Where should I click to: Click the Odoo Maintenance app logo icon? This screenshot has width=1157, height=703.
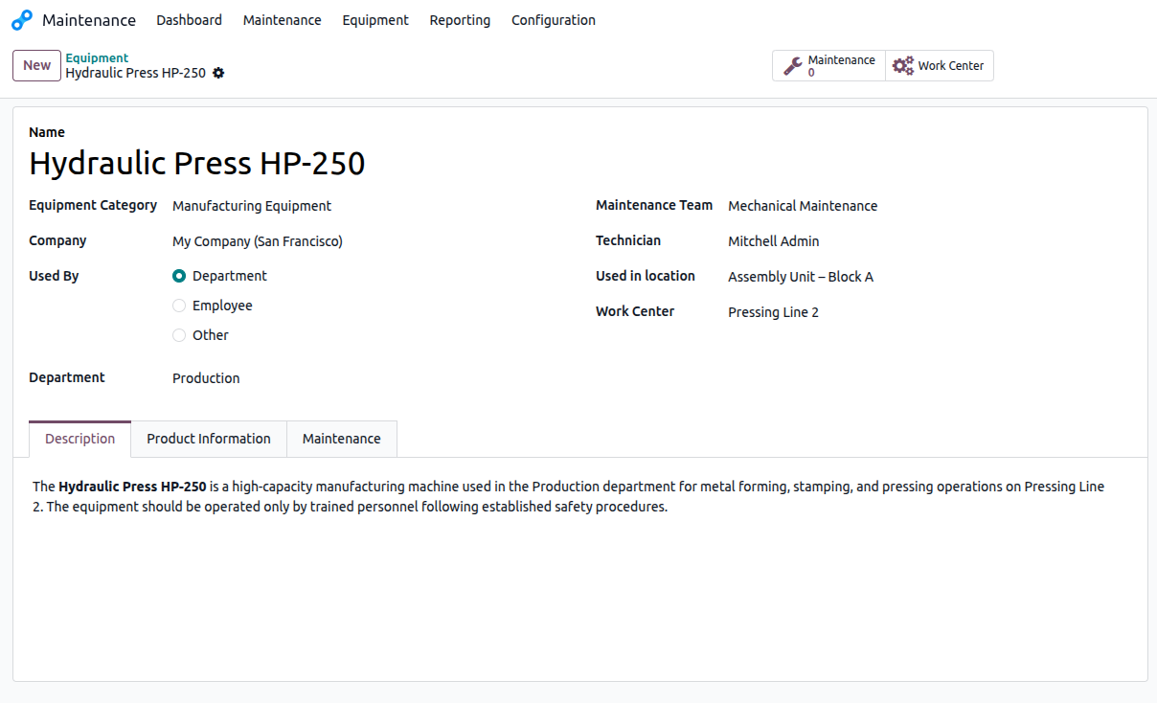(21, 20)
